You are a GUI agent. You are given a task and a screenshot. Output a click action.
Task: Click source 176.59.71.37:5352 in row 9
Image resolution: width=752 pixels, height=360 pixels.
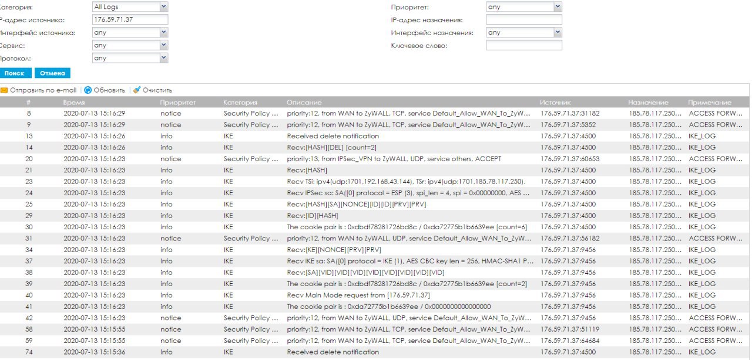coord(568,125)
